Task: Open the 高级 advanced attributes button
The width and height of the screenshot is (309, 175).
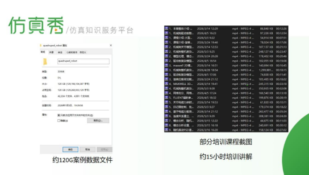Action: click(98, 121)
